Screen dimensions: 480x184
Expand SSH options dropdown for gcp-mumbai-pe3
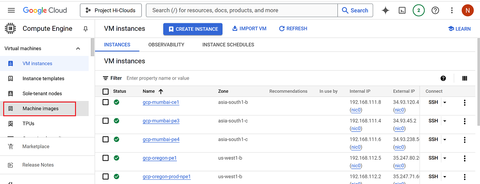coord(445,121)
